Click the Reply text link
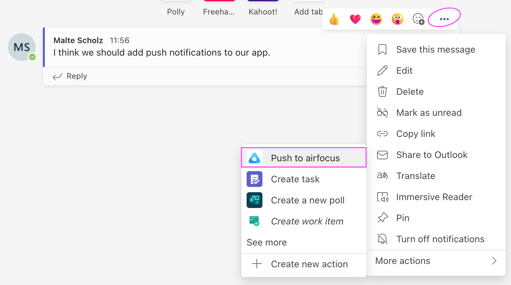The image size is (511, 285). [x=77, y=76]
